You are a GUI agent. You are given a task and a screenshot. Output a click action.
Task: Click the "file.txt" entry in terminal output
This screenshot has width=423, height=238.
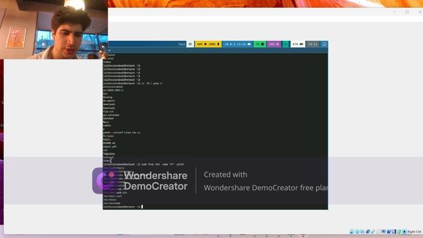[108, 112]
